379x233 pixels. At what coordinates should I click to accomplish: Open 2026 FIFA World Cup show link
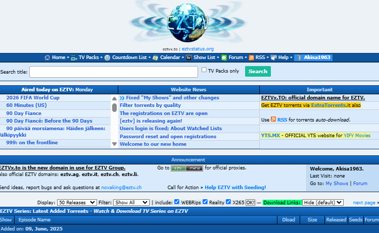tap(33, 98)
